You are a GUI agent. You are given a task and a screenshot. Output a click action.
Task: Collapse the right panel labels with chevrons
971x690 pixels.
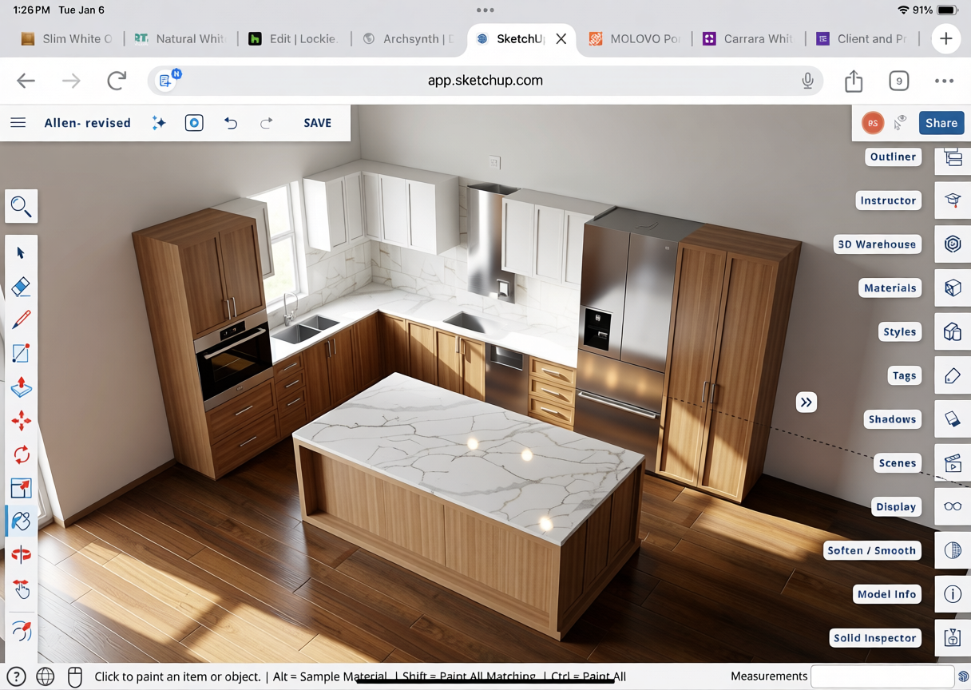pyautogui.click(x=806, y=402)
